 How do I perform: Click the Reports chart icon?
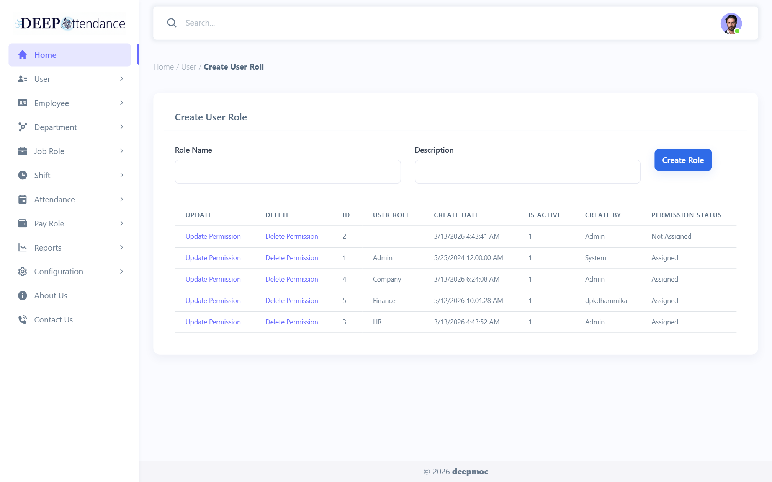pyautogui.click(x=23, y=248)
